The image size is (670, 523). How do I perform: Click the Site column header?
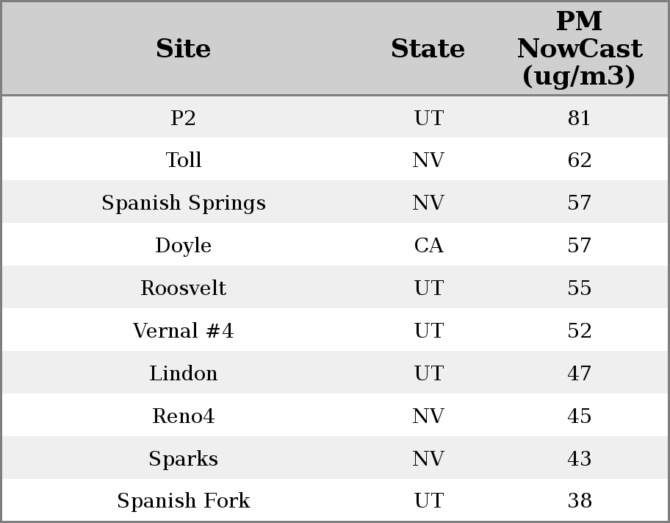184,49
